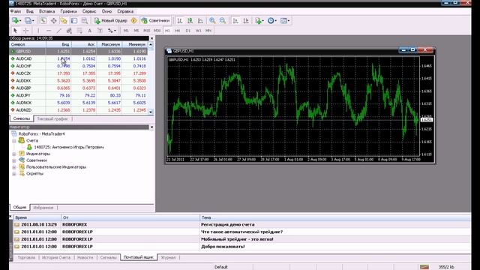Viewport: 480px width, 270px height.
Task: Open the Сервис menu
Action: (x=89, y=11)
